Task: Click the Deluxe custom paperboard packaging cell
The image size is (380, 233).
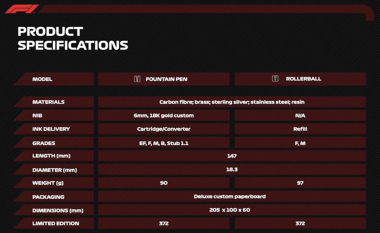Action: (232, 196)
